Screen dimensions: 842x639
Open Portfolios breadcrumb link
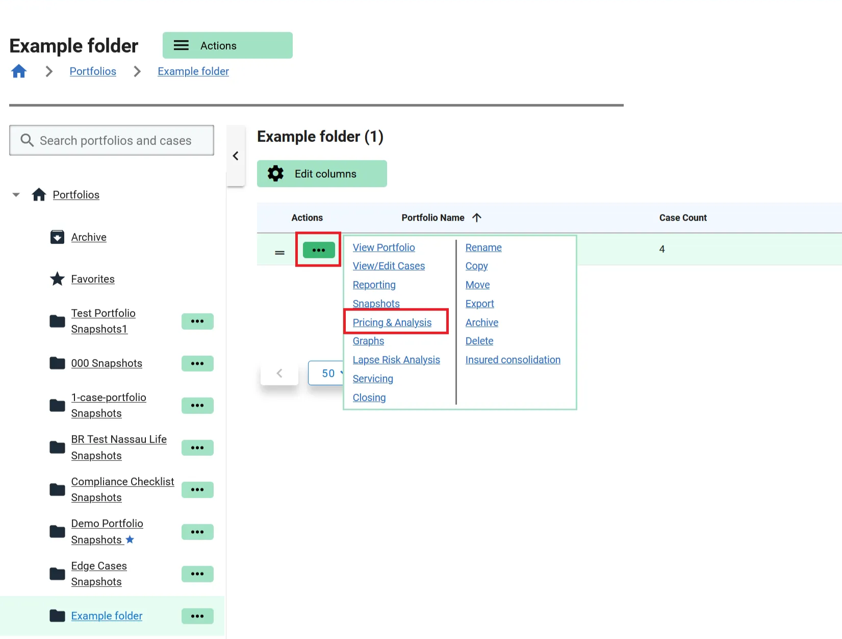93,71
